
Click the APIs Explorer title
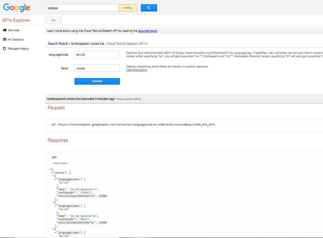click(x=16, y=20)
